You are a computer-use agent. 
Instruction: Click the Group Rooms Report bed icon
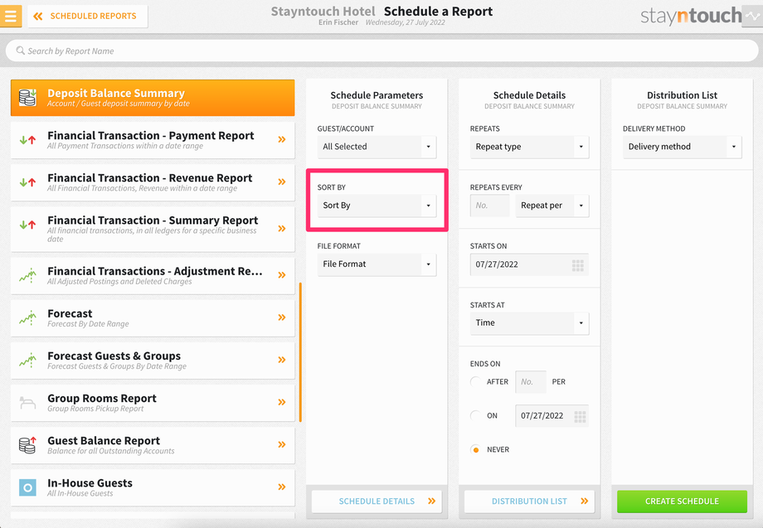click(x=27, y=403)
